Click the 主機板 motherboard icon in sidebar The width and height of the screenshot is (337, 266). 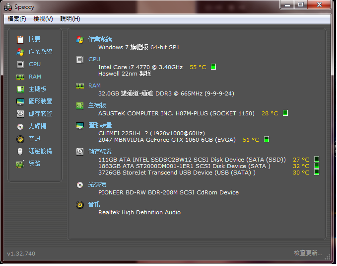(20, 89)
